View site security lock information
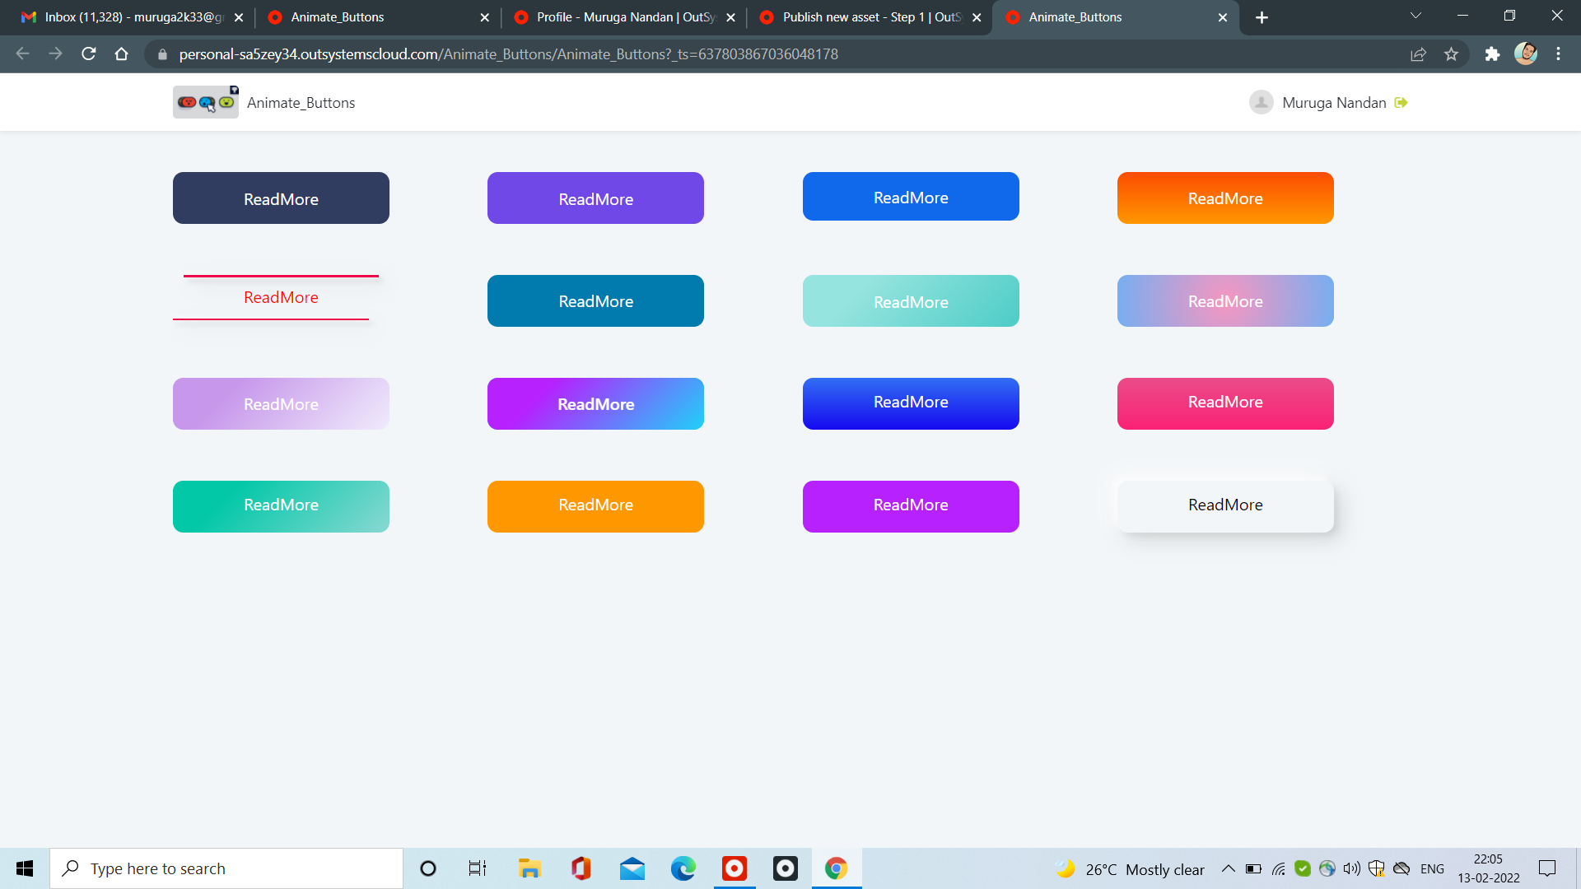Screen dimensions: 1581x889 click(x=162, y=54)
